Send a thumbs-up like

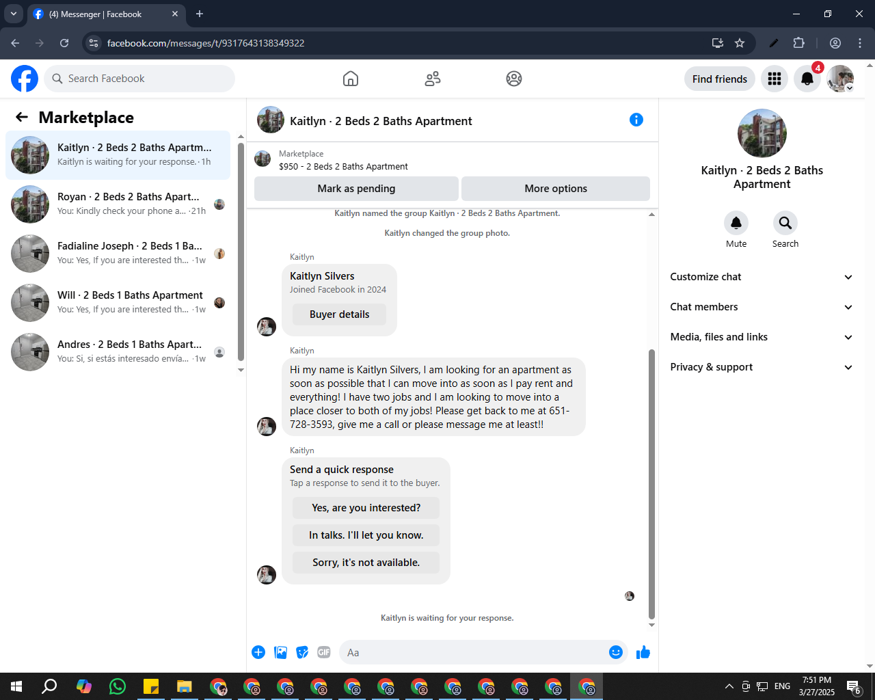tap(643, 652)
